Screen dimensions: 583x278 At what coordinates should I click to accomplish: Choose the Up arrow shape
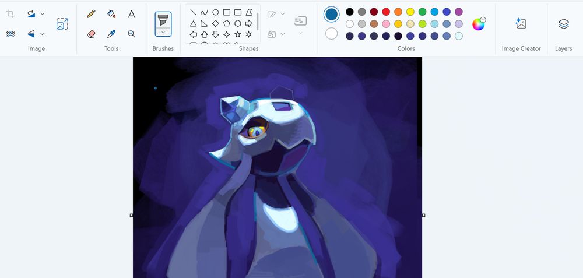coord(204,34)
